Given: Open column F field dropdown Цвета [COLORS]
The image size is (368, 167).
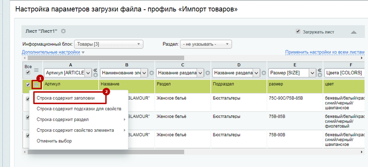Looking at the screenshot, I should pos(345,73).
